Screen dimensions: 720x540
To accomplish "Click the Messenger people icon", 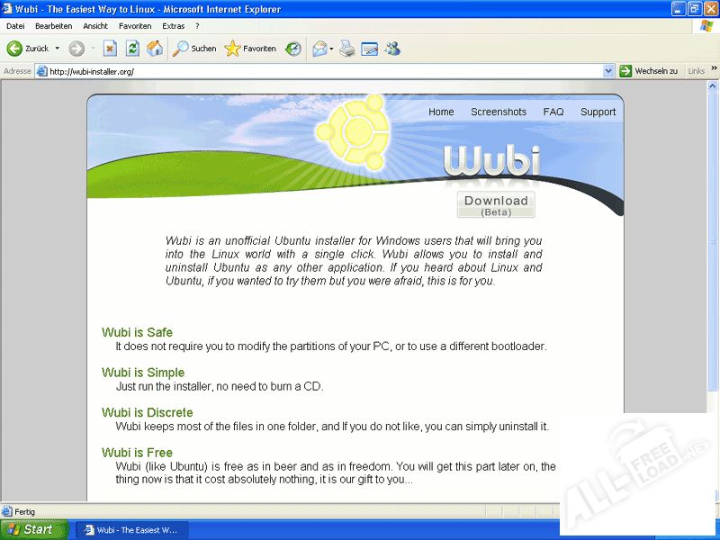I will [x=392, y=49].
